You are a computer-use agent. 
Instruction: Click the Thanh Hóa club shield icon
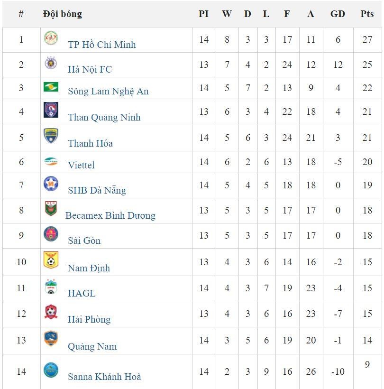tap(51, 136)
